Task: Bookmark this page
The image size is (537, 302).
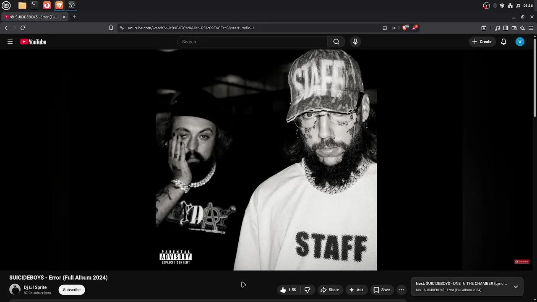Action: [111, 28]
